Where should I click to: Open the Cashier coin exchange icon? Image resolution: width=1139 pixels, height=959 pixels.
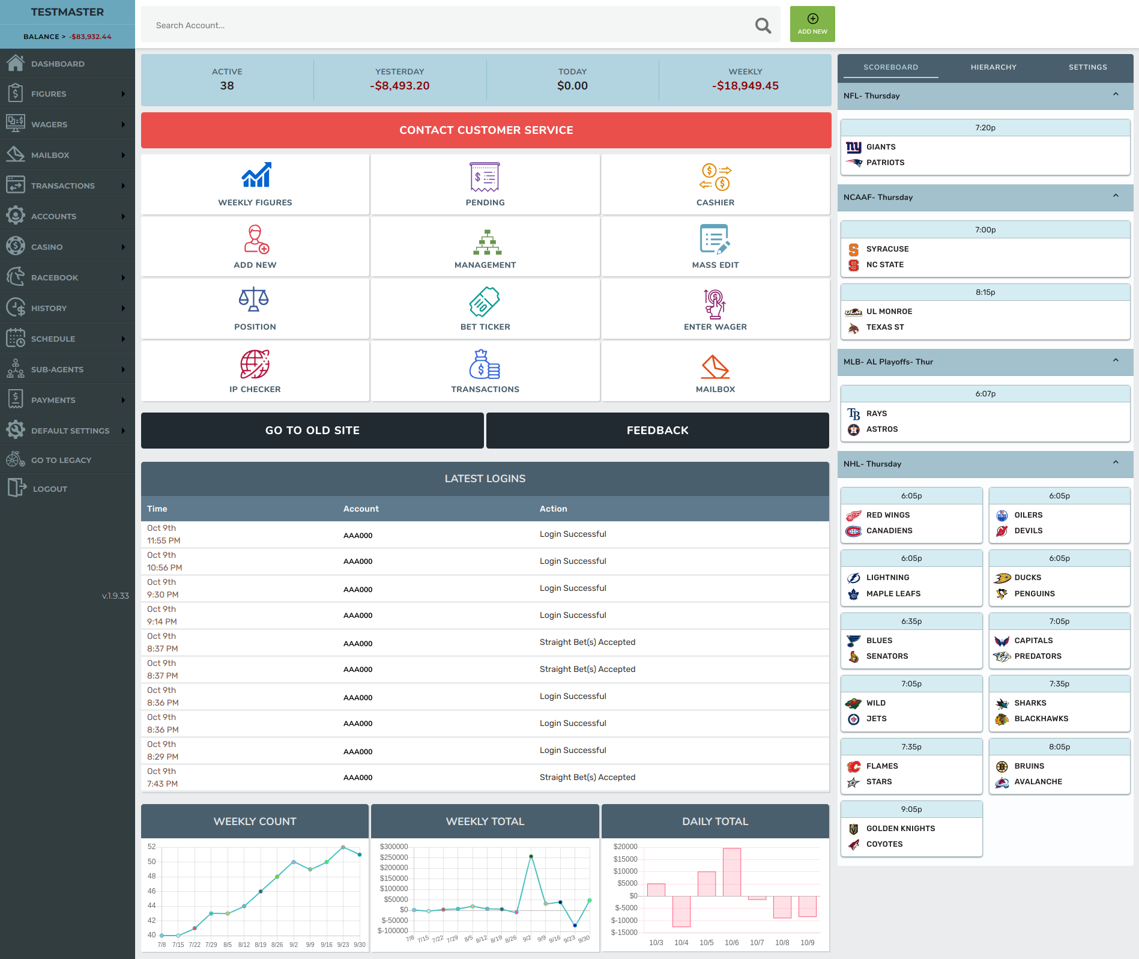[715, 177]
